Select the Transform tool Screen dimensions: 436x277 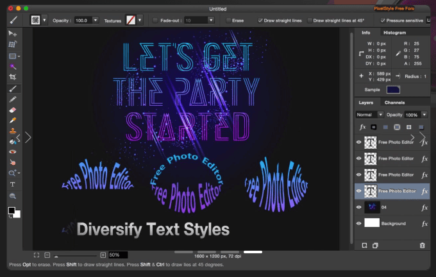13,44
